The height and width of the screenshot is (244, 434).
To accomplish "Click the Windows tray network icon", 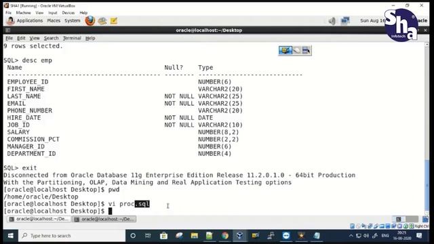I will (359, 236).
